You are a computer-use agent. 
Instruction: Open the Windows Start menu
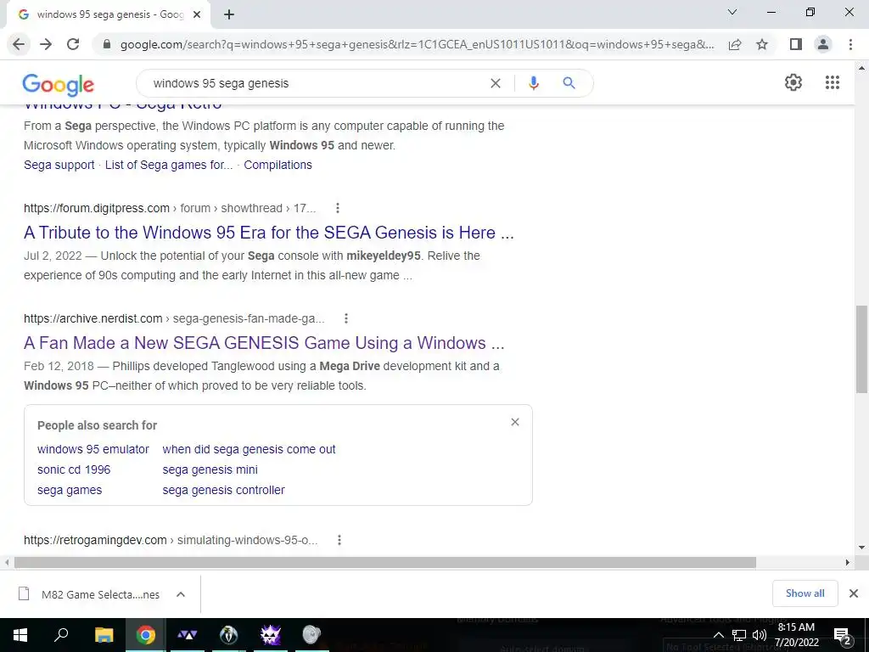point(20,635)
